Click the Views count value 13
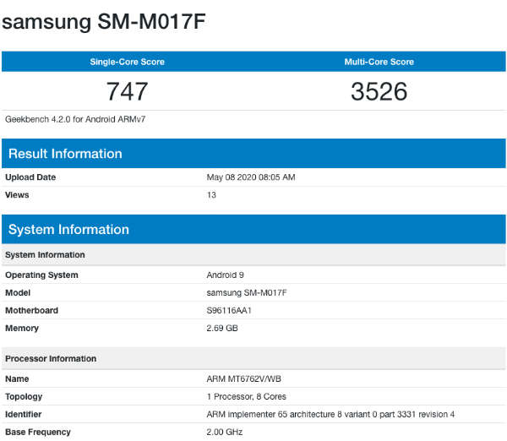Viewport: 507px width, 441px height. coord(211,195)
